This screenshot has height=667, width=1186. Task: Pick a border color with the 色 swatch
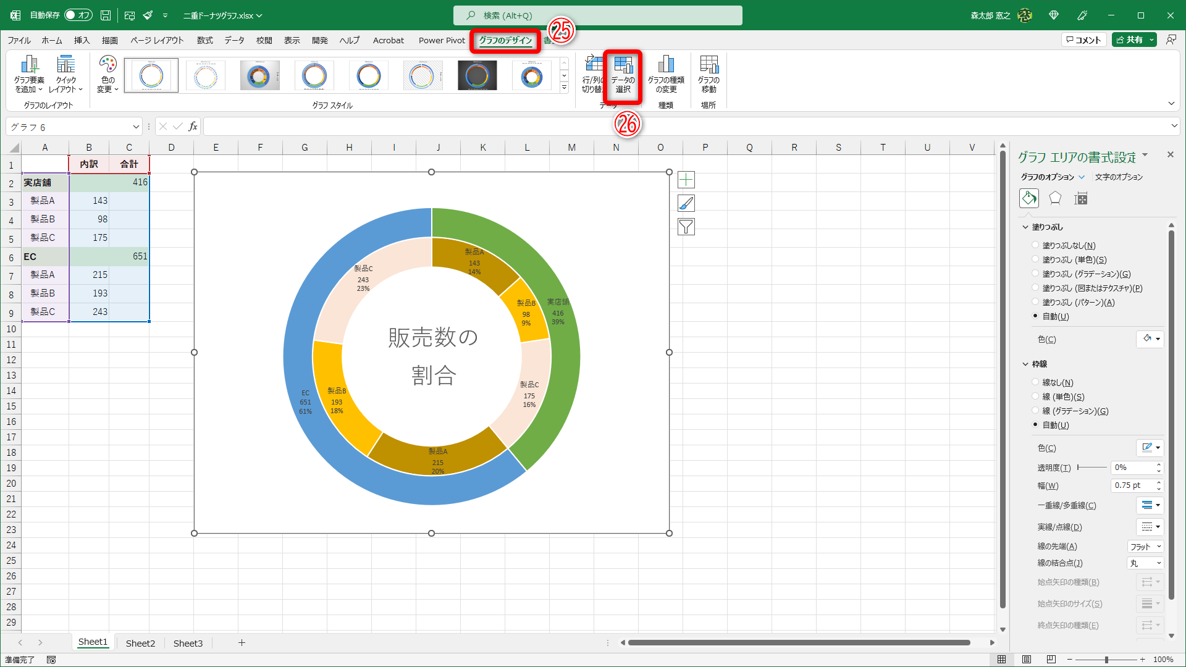pyautogui.click(x=1150, y=448)
